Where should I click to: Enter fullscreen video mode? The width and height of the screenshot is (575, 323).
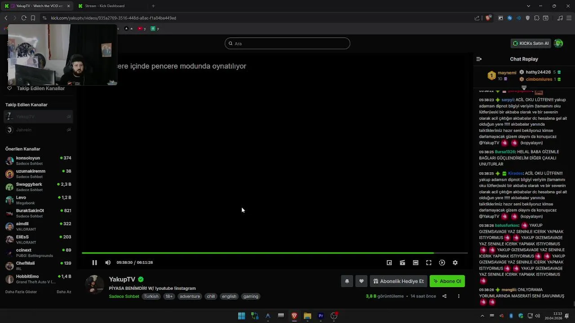point(429,262)
